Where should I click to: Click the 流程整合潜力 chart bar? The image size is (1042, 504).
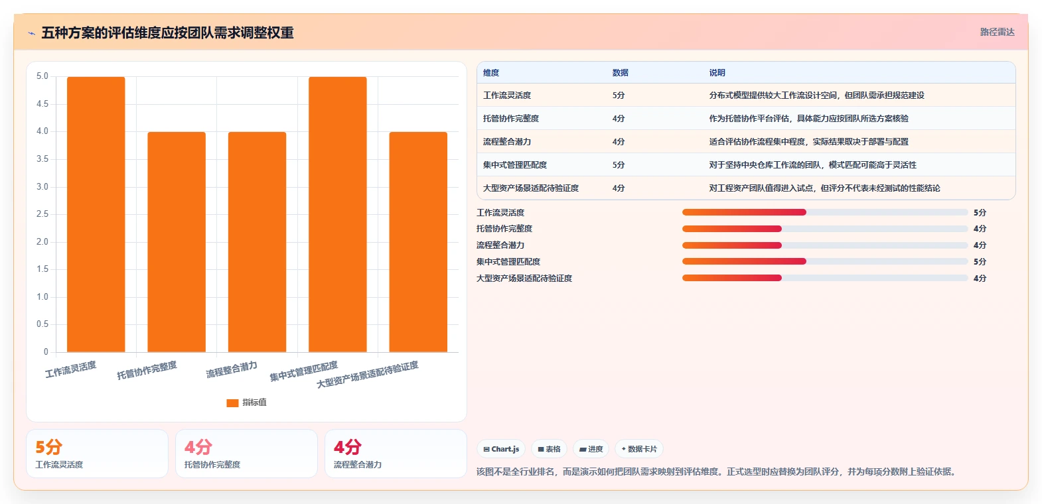click(x=258, y=242)
